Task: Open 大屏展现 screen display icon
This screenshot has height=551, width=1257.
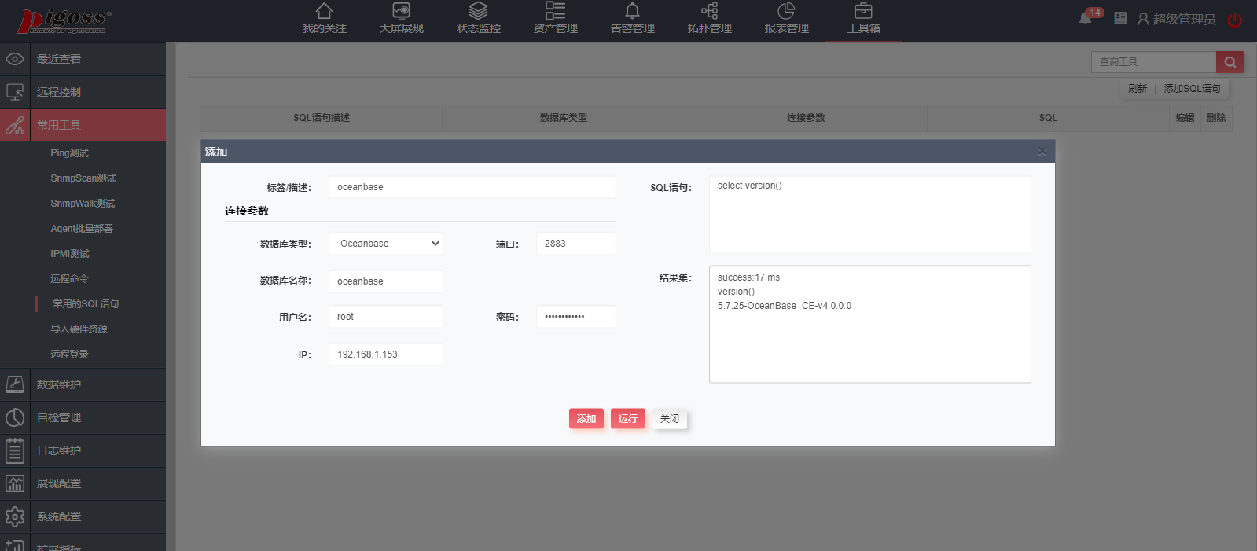Action: pyautogui.click(x=401, y=11)
